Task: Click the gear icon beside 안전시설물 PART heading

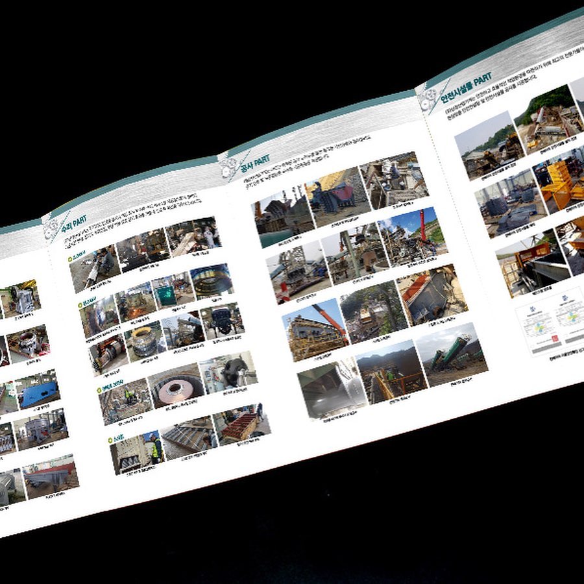Action: (427, 99)
